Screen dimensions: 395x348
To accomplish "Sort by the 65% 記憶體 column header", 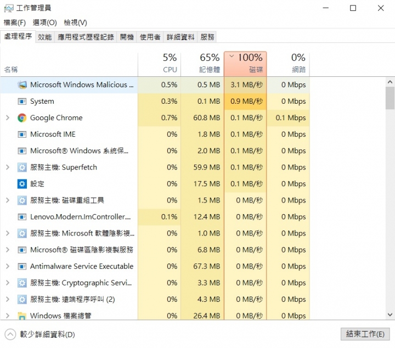I will point(202,64).
